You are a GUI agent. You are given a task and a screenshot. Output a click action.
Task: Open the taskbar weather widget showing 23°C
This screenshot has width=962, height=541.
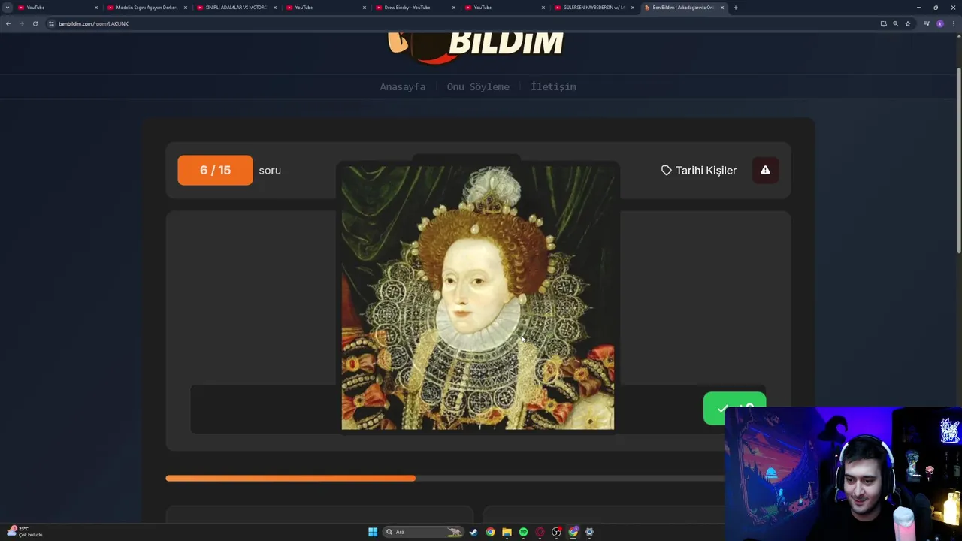click(24, 532)
